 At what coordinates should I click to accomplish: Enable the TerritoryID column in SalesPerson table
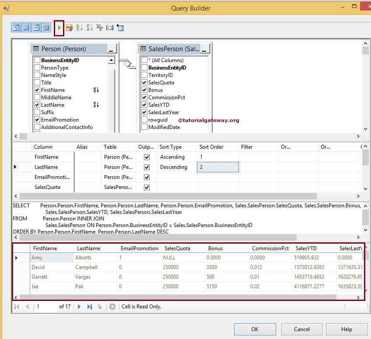(144, 75)
